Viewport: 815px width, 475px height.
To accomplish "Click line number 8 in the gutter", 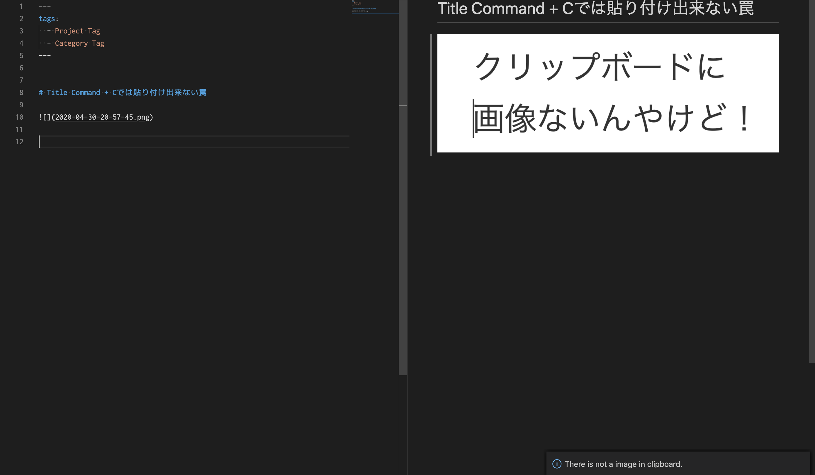I will coord(21,93).
